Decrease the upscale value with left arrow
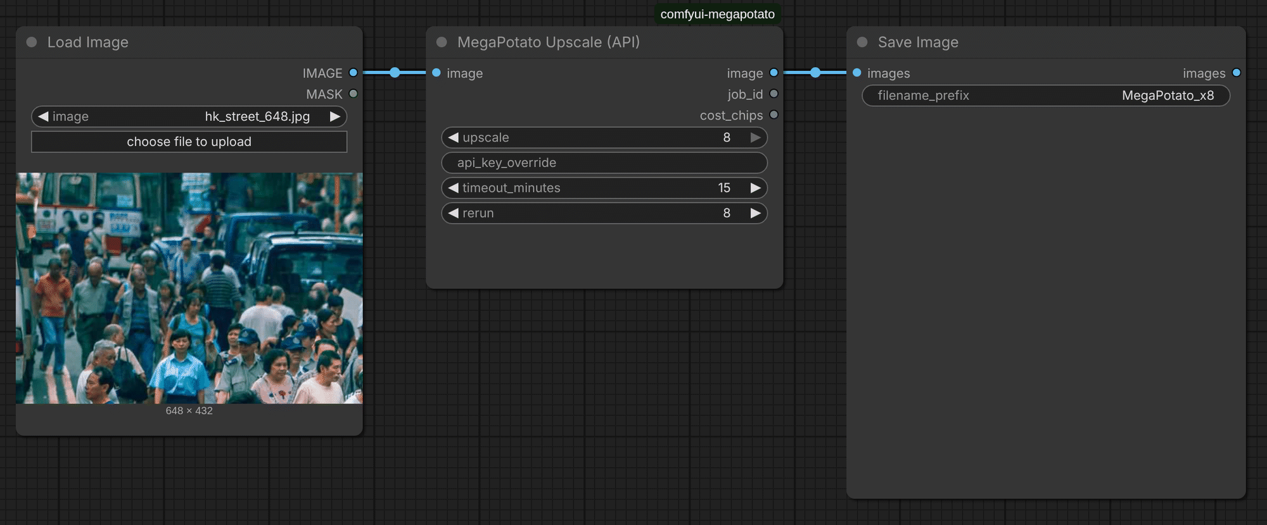The height and width of the screenshot is (525, 1267). click(453, 137)
